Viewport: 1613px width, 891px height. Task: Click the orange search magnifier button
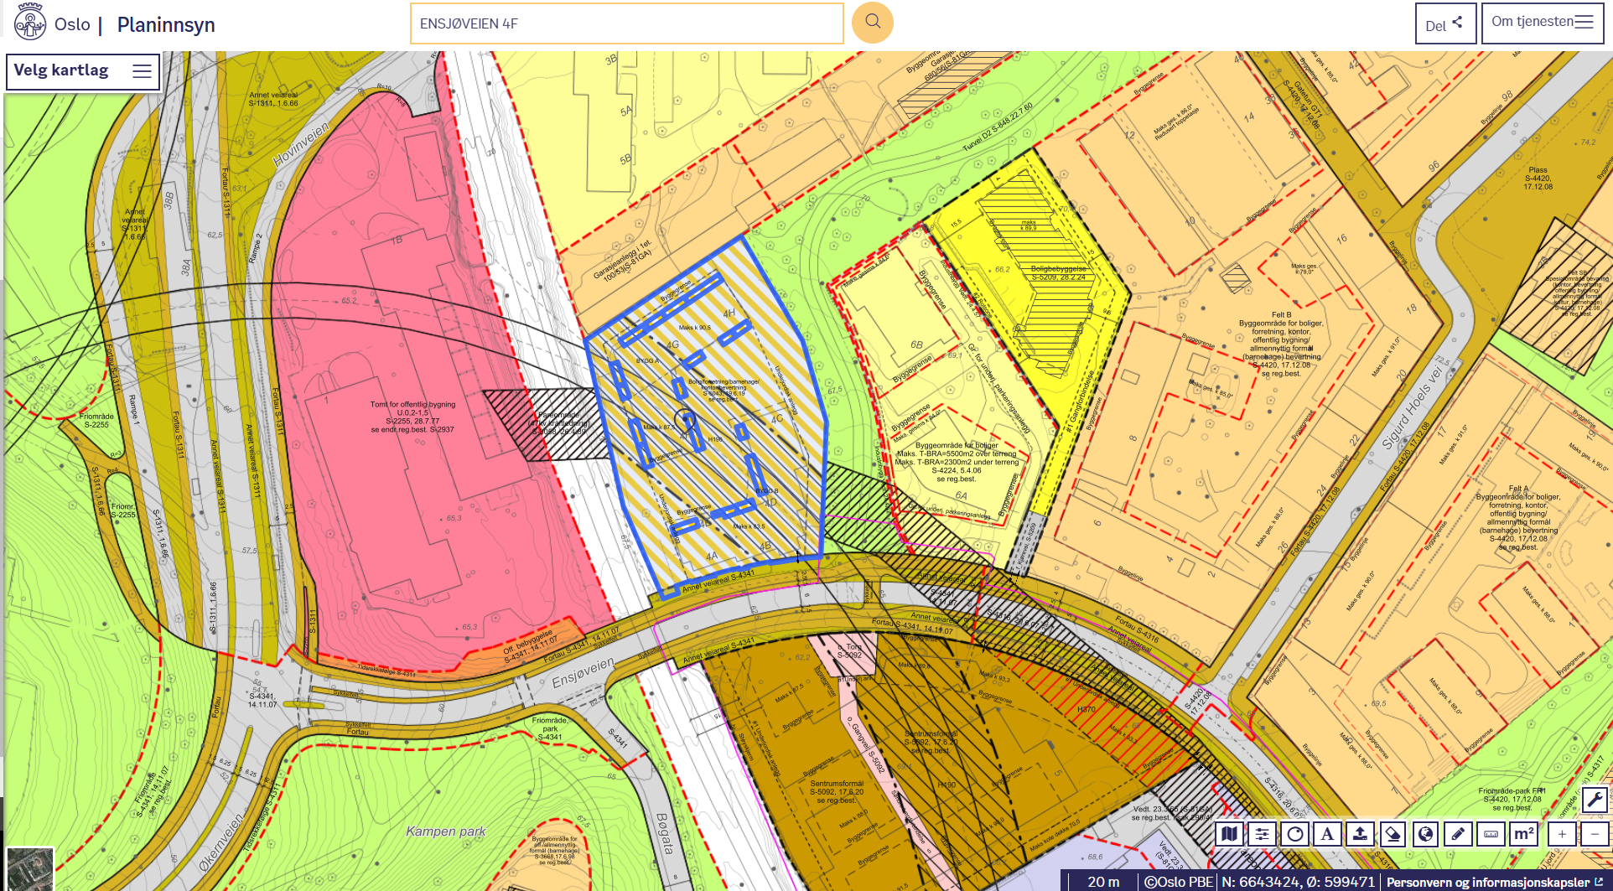(872, 23)
